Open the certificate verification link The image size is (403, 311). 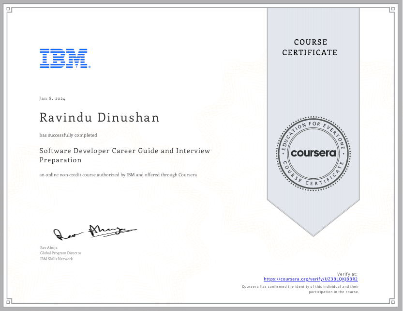coord(311,279)
